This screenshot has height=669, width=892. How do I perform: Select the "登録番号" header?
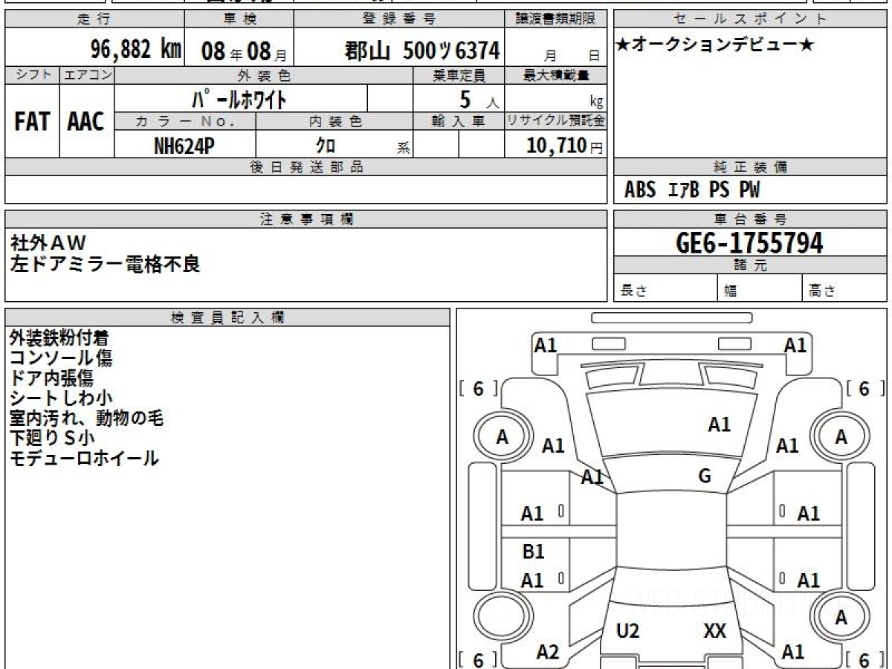[399, 19]
